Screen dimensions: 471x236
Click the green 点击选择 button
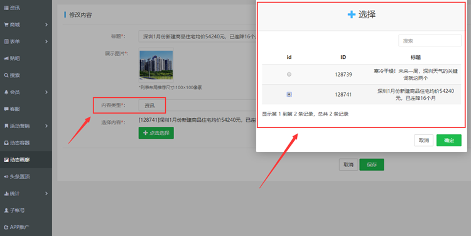(x=156, y=133)
